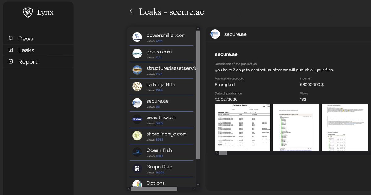Click the shorelinenyc.com logo avatar
Image resolution: width=371 pixels, height=195 pixels.
coord(137,135)
